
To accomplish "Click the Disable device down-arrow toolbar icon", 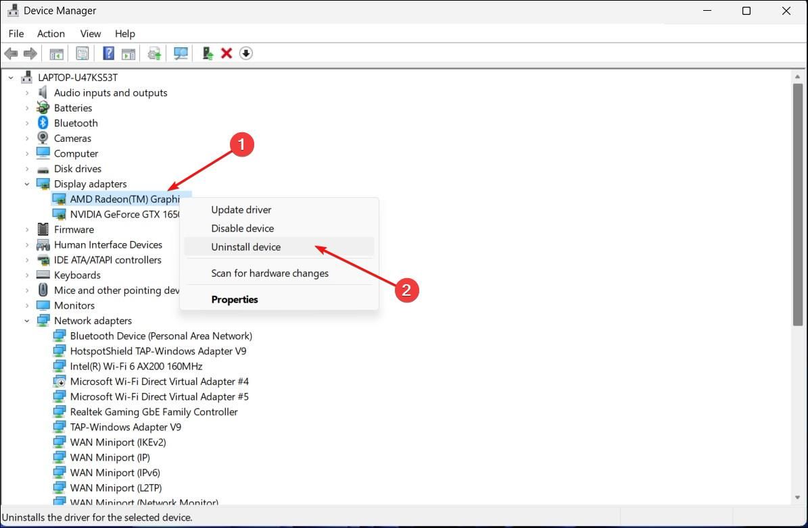I will tap(245, 53).
